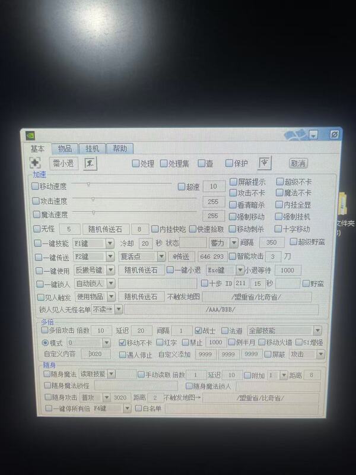The width and height of the screenshot is (356, 475).
Task: Open the 全部技能 dropdown
Action: click(284, 330)
